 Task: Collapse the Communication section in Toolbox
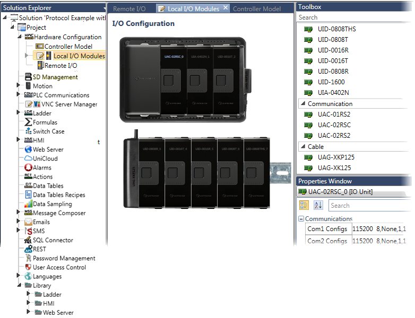(302, 104)
